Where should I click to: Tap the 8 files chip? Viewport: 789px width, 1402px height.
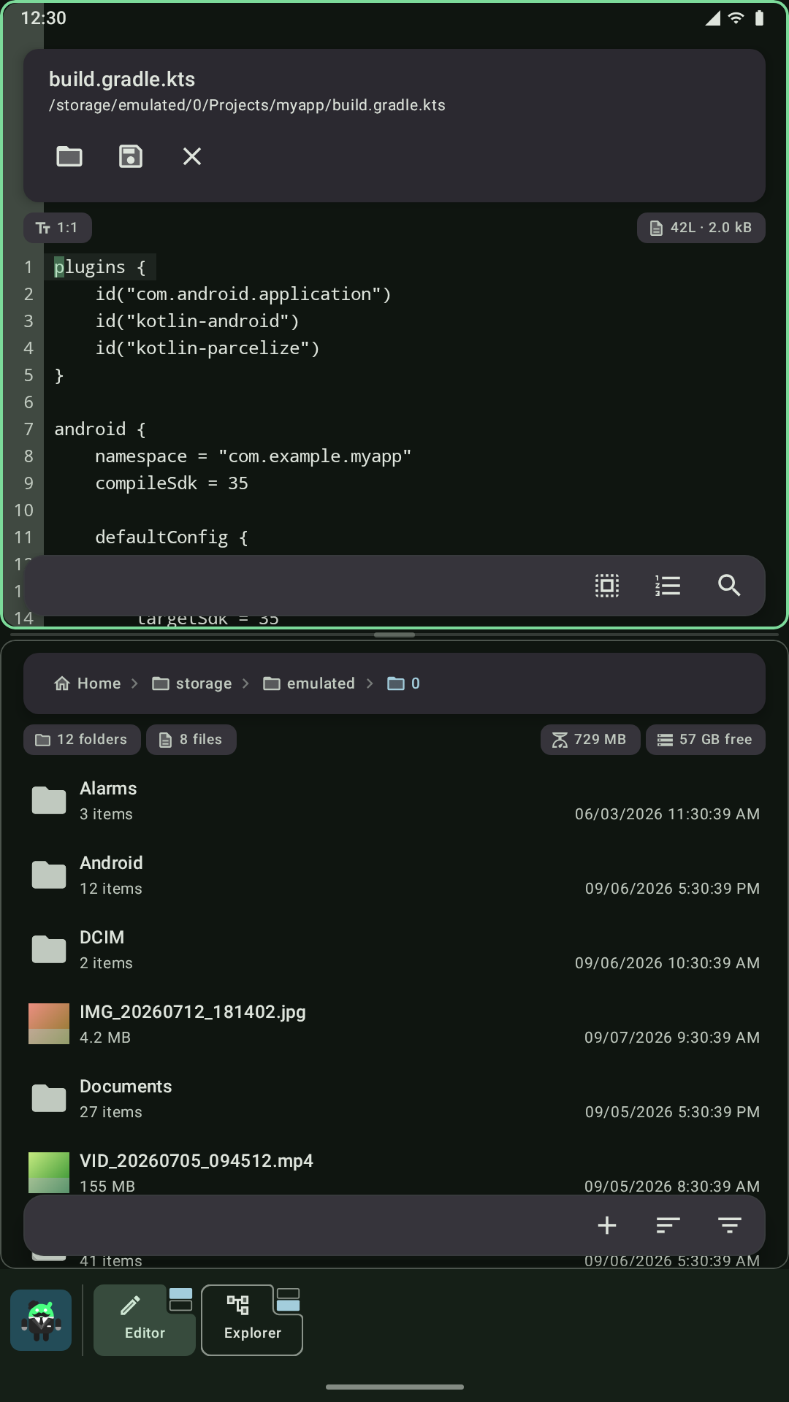(191, 740)
